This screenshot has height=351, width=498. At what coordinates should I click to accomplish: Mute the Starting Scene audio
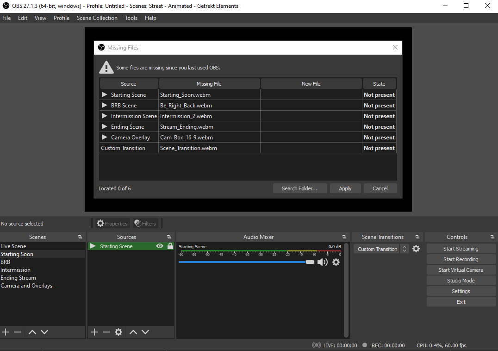pos(323,262)
